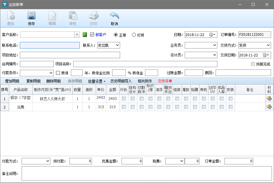274x183 pixels.
Task: Click the Save (保存) toolbar icon
Action: (x=31, y=16)
